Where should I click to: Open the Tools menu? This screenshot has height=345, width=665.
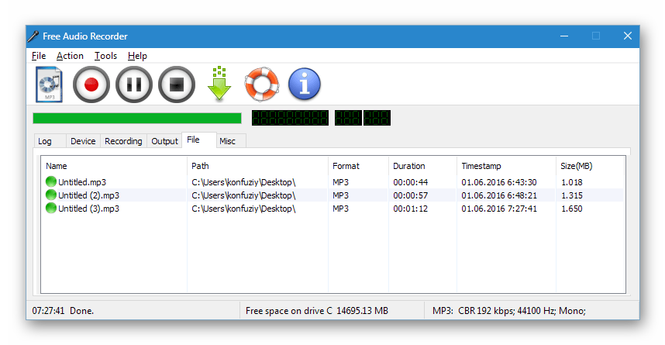[x=105, y=56]
